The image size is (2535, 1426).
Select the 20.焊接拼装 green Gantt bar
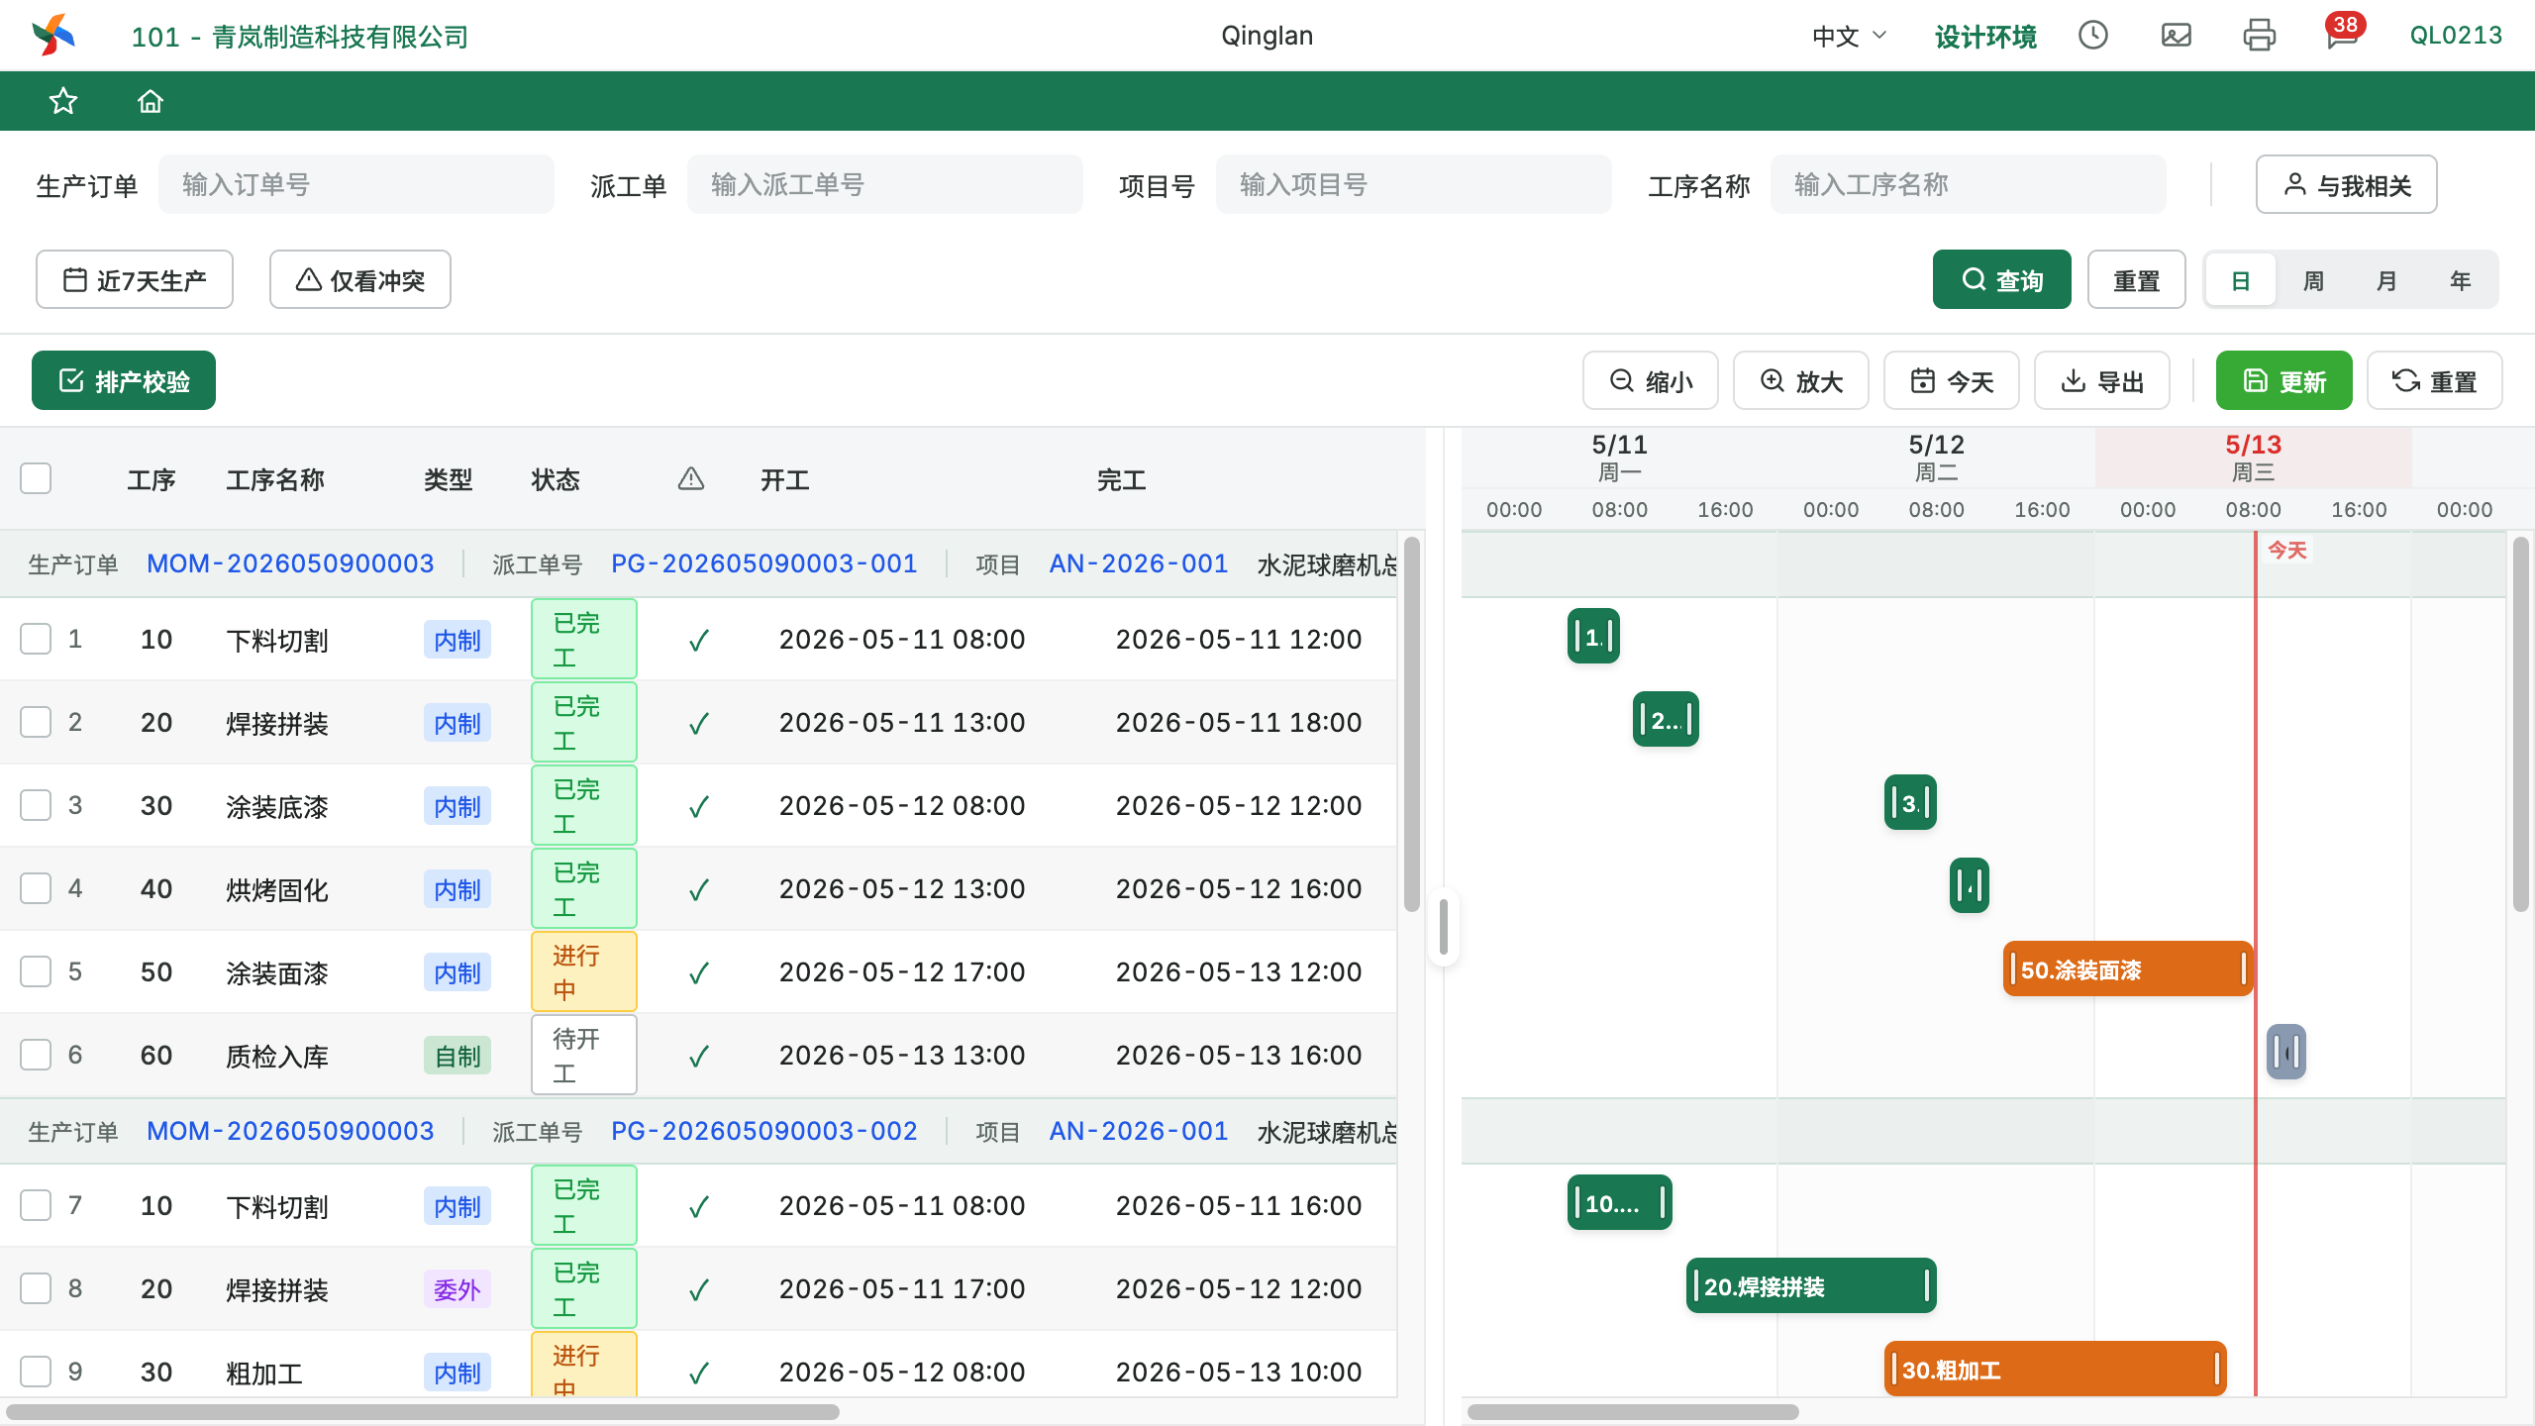[1811, 1286]
